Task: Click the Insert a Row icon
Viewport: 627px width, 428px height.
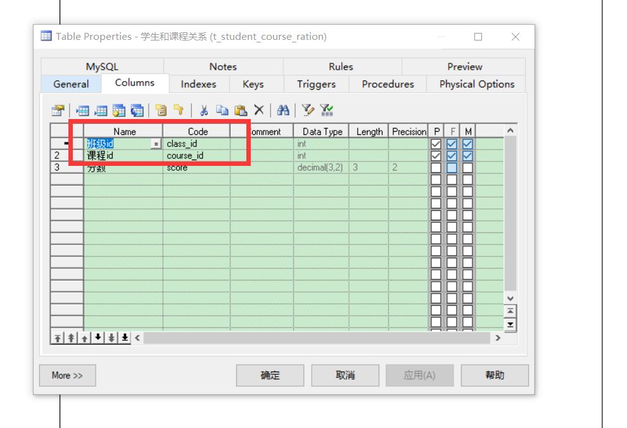Action: click(x=82, y=110)
